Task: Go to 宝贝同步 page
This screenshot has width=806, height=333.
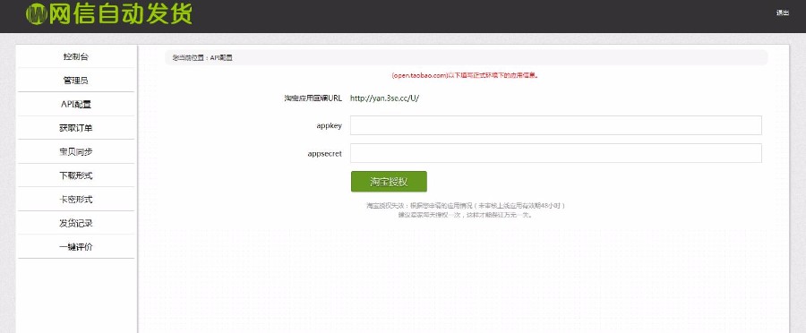Action: (x=76, y=151)
